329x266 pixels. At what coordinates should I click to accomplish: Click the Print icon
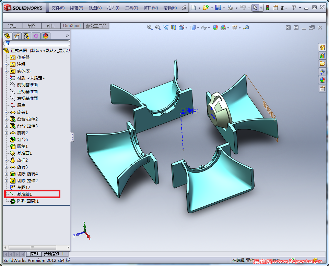231,8
